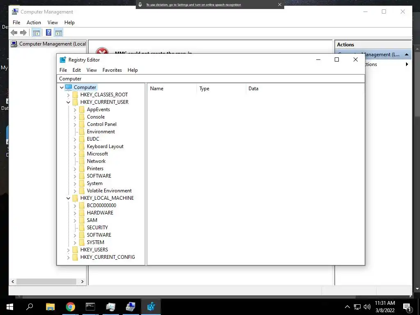Click the Environment key folder icon
Viewport: 420px width, 315px height.
(82, 132)
